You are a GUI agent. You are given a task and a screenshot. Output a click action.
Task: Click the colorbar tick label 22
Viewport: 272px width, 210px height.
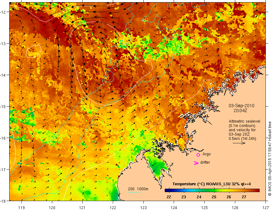(169, 197)
